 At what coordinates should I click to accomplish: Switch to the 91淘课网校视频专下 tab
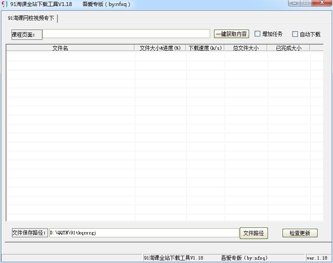coord(31,18)
